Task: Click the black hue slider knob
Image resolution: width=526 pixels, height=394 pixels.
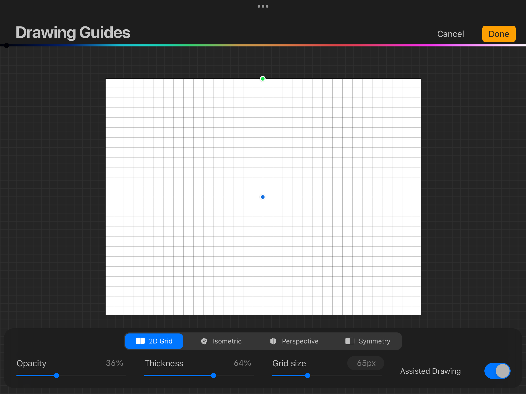Action: (x=7, y=45)
